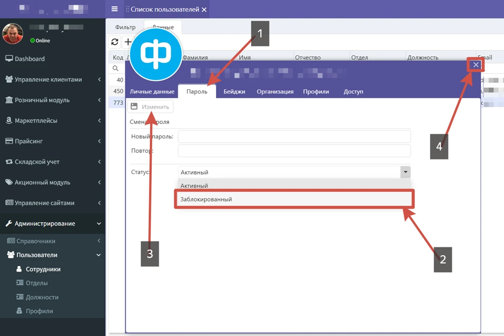Open Dashboard from the sidebar

point(30,59)
